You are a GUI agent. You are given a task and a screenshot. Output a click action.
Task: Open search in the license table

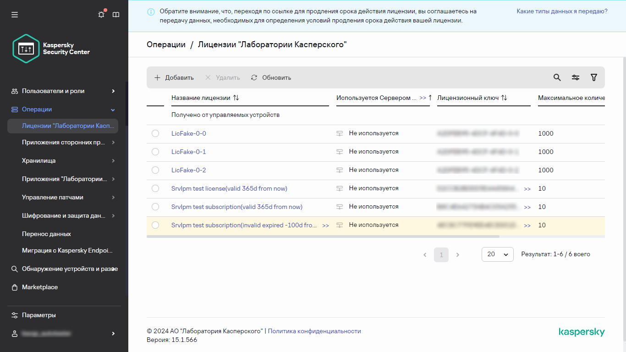tap(557, 77)
